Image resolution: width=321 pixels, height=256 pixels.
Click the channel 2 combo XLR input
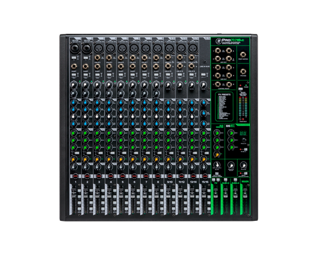click(x=87, y=49)
